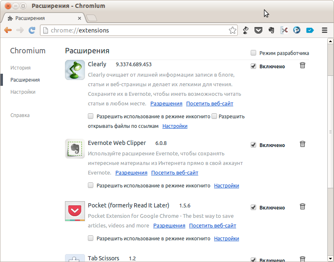
Task: Open the Evernote elephant toolbar extension
Action: click(x=271, y=30)
